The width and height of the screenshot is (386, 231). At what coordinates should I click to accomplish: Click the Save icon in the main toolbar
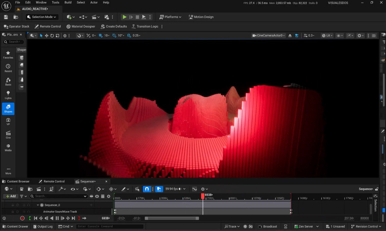(x=6, y=17)
